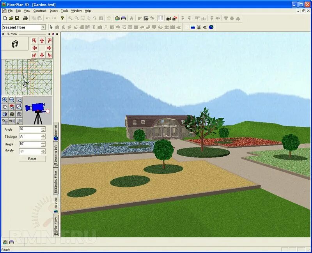Toggle the 3D View panel pin icon
The height and width of the screenshot is (253, 312).
pyautogui.click(x=53, y=34)
